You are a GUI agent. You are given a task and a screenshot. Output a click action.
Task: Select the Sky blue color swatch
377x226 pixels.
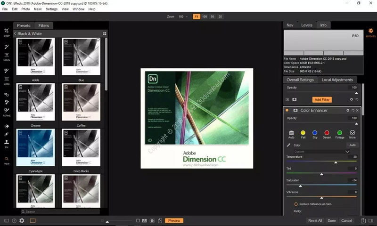pyautogui.click(x=315, y=133)
